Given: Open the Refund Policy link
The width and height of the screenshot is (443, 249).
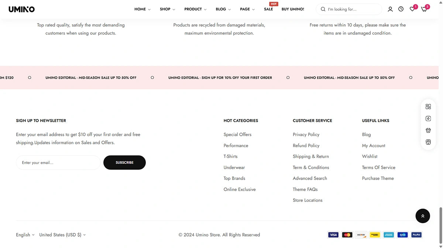Looking at the screenshot, I should [306, 145].
